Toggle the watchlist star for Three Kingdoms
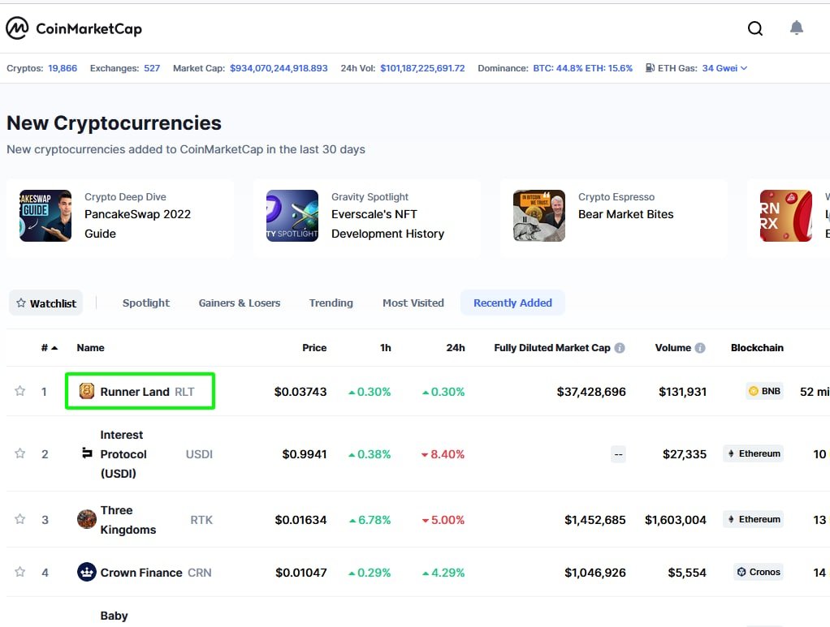830x627 pixels. click(19, 520)
